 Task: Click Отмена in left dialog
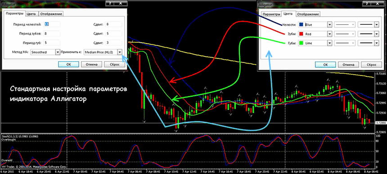(91, 64)
